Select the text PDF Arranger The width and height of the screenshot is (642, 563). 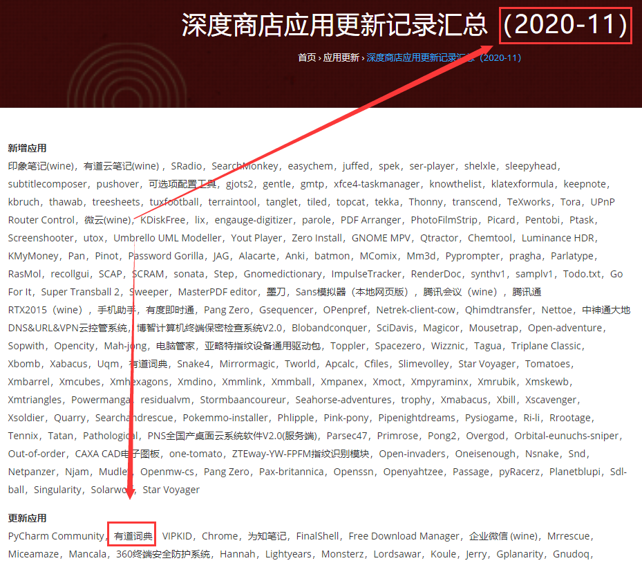(370, 220)
